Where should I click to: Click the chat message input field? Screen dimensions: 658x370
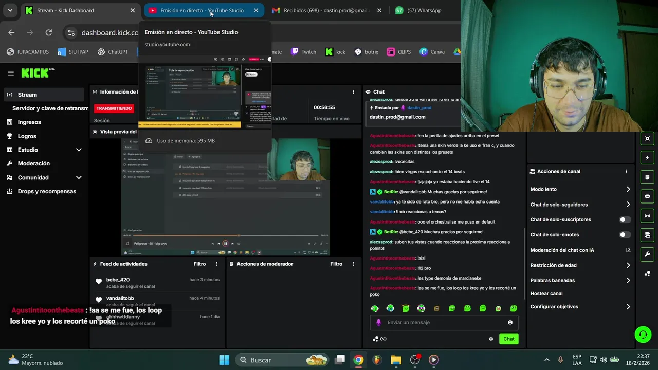[x=444, y=322]
